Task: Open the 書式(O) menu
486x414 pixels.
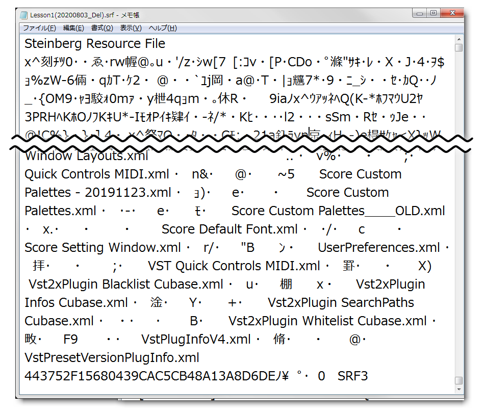Action: click(102, 28)
